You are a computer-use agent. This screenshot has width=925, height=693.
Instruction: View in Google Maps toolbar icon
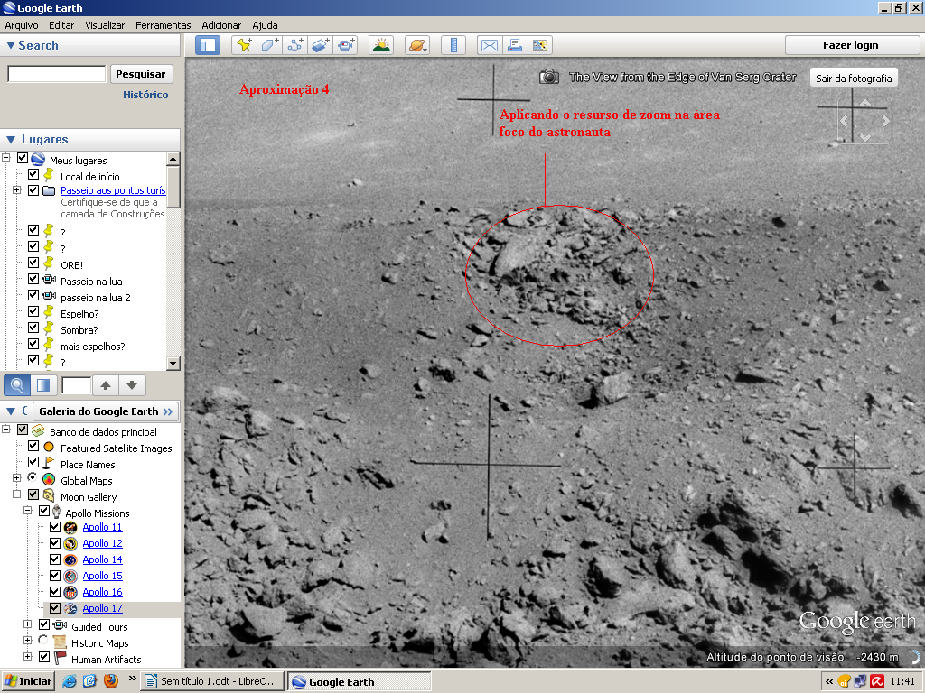(x=540, y=45)
